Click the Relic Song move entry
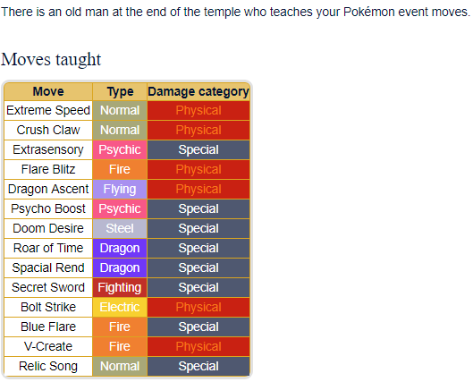Screen dimensions: 473x382 pos(48,366)
